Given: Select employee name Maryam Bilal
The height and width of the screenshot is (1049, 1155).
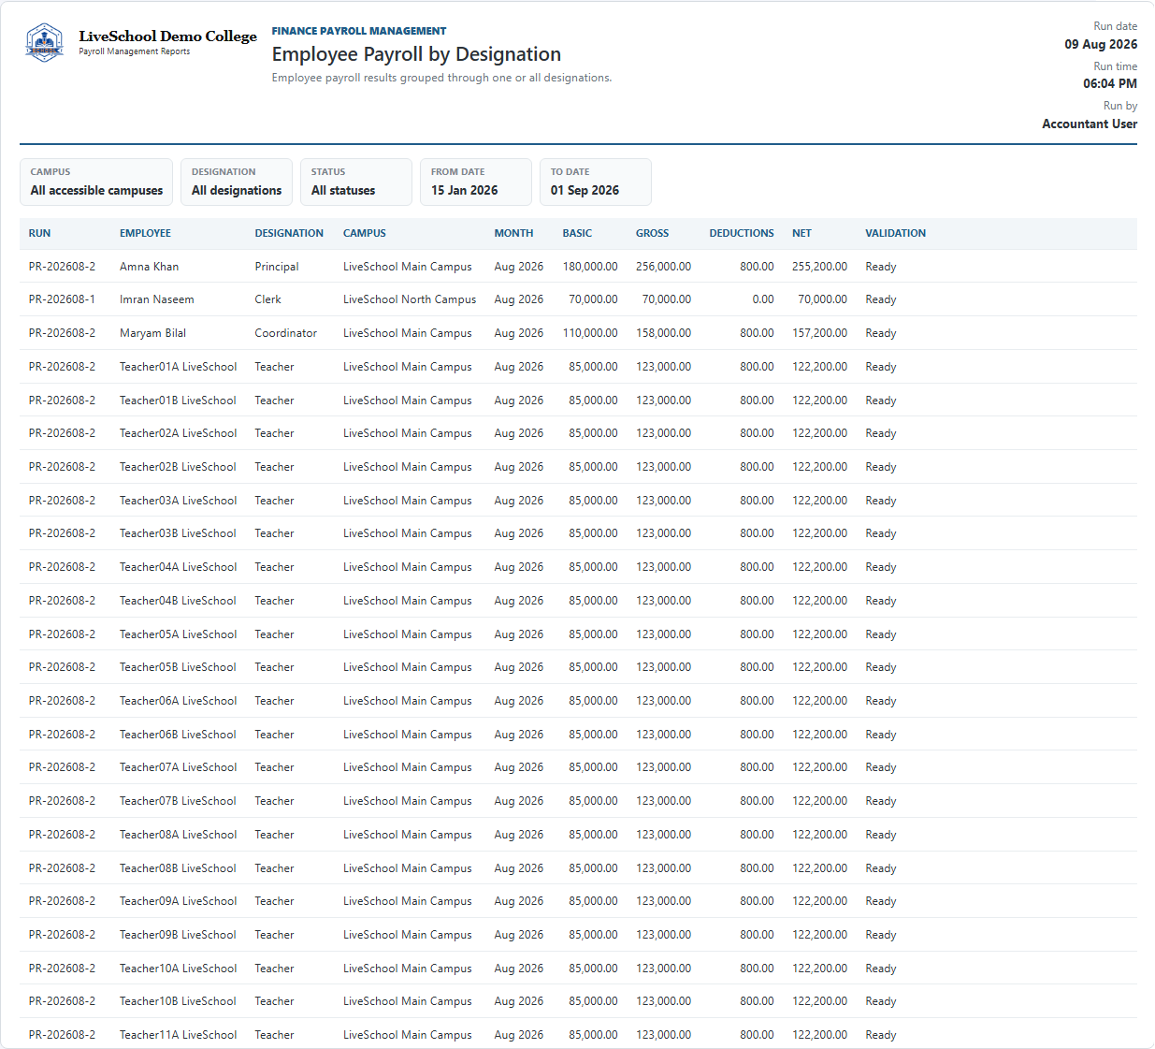Looking at the screenshot, I should click(x=152, y=333).
